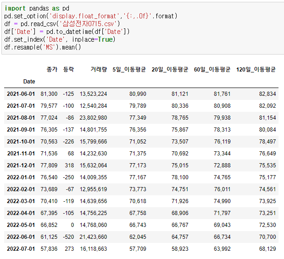Viewport: 284px width, 259px height.
Task: Select row index 2021-12-01
Action: click(21, 165)
